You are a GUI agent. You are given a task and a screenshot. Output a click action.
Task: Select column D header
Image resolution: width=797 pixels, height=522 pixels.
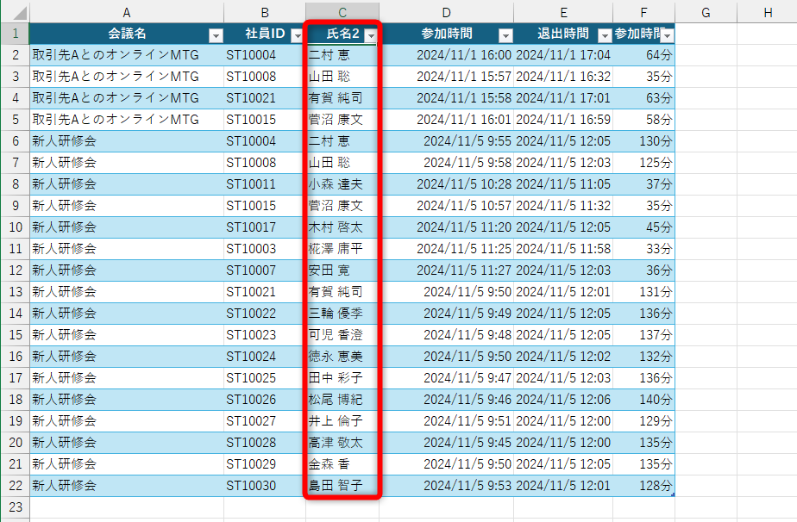click(x=446, y=13)
